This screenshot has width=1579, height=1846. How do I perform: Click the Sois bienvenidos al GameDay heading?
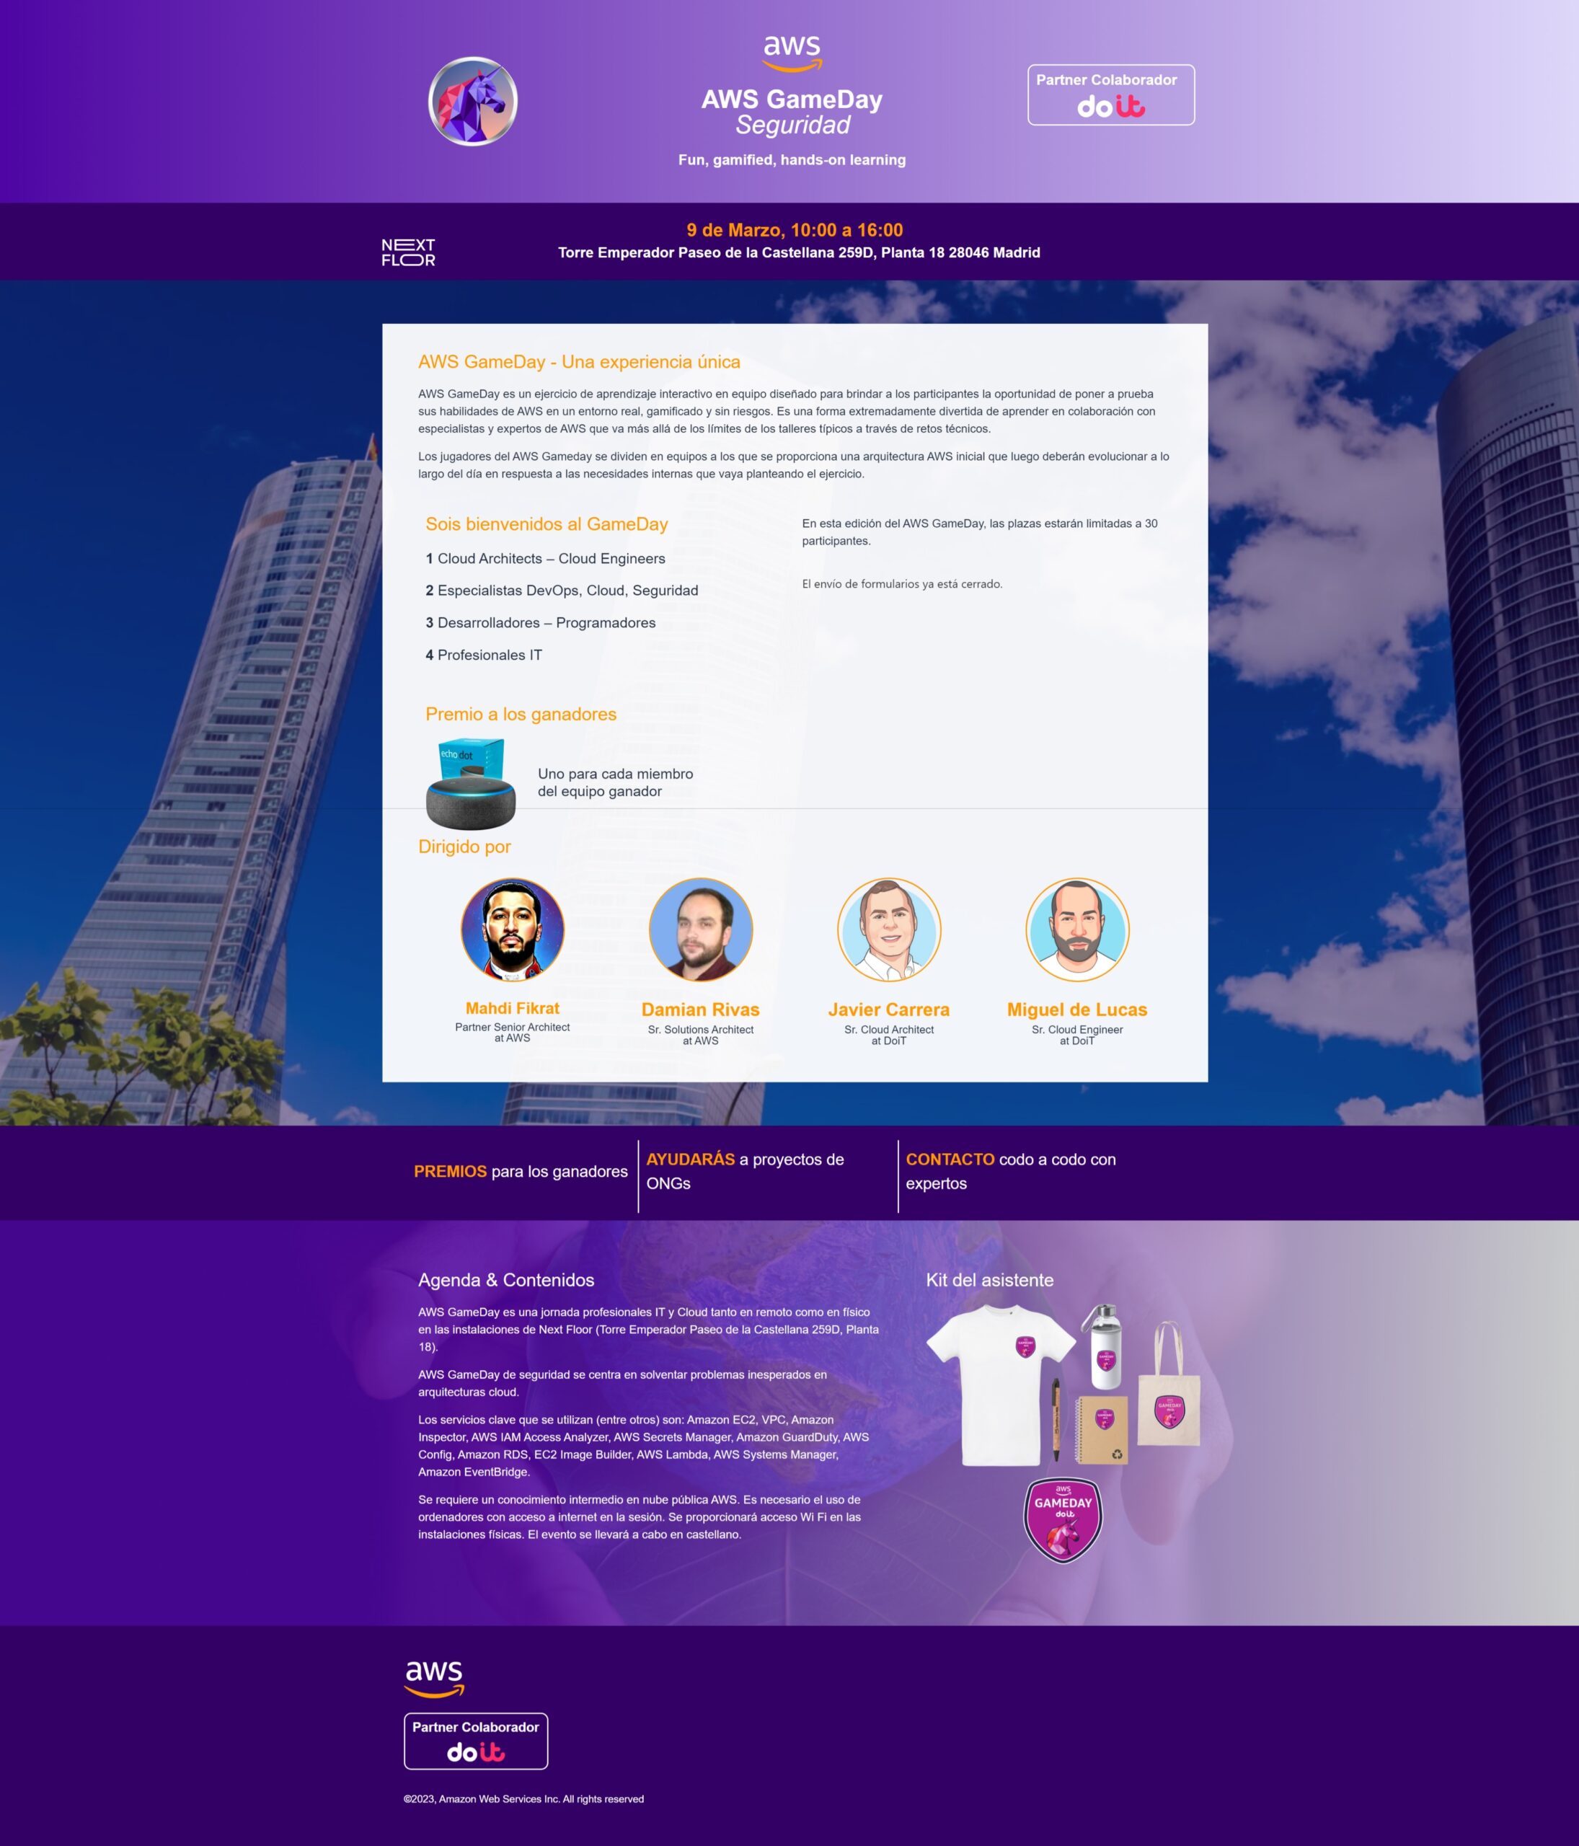pyautogui.click(x=546, y=524)
